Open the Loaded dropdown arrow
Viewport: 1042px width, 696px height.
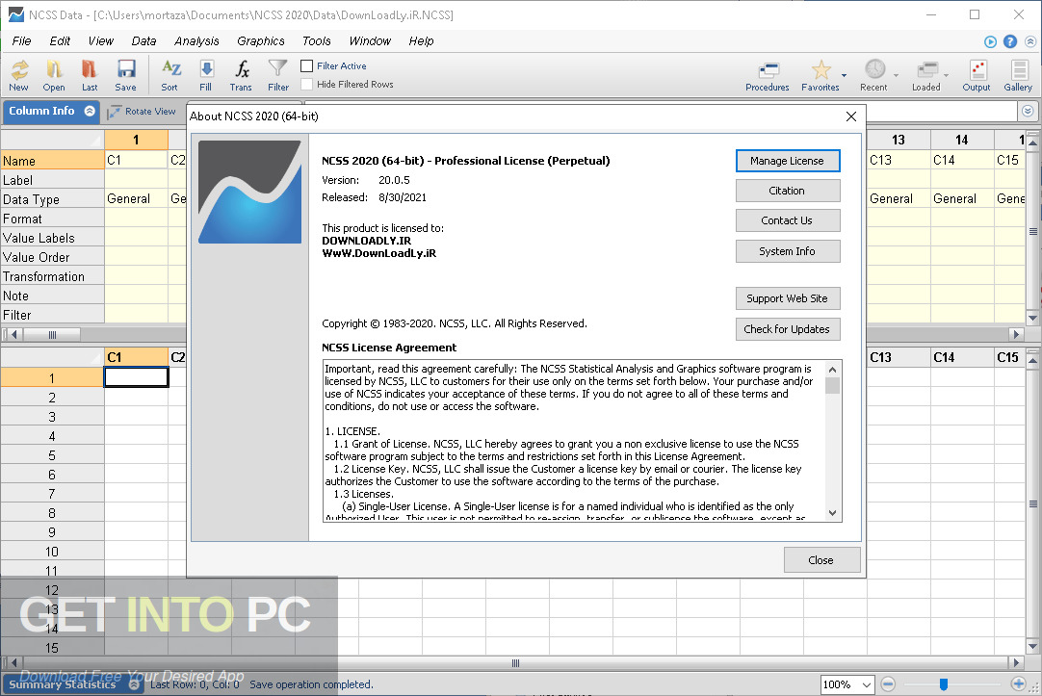(x=946, y=75)
